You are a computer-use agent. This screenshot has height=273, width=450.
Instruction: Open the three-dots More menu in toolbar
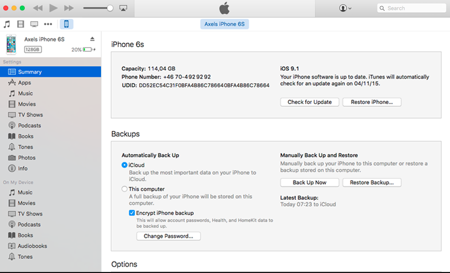[48, 24]
